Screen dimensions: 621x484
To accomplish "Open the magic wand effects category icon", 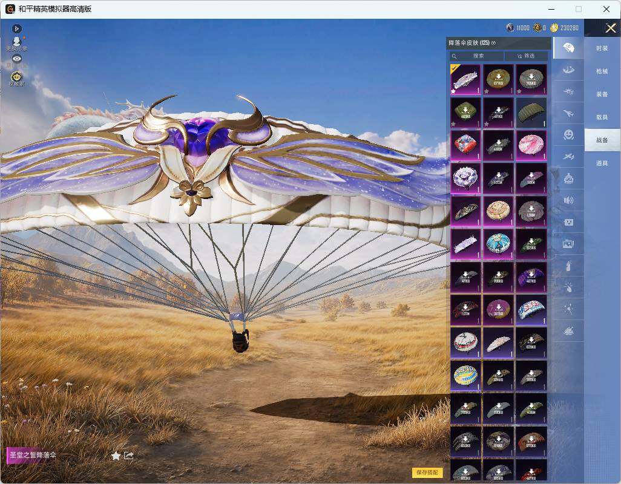I will (x=568, y=309).
